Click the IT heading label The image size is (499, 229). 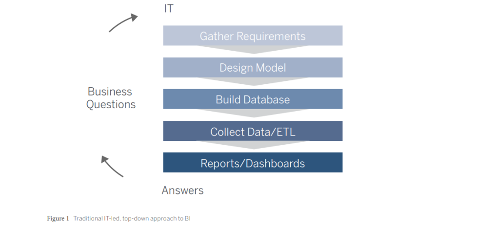click(x=169, y=9)
